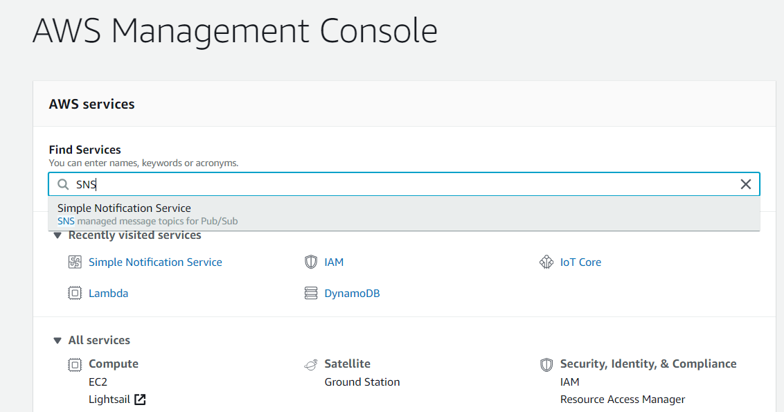Viewport: 784px width, 412px height.
Task: Clear the Find Services search field
Action: [x=746, y=184]
